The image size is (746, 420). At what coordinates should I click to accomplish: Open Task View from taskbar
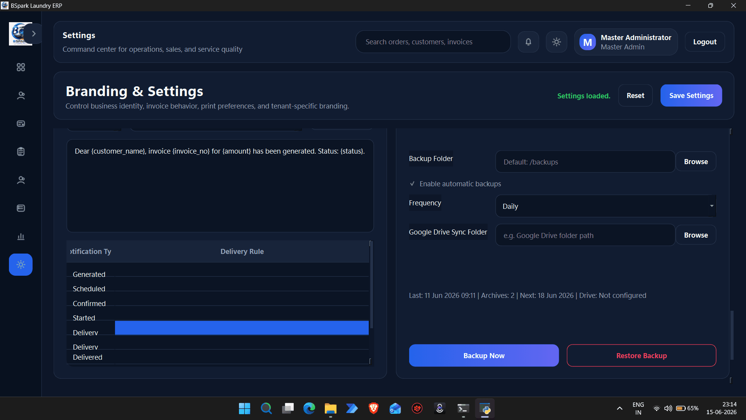[288, 409]
